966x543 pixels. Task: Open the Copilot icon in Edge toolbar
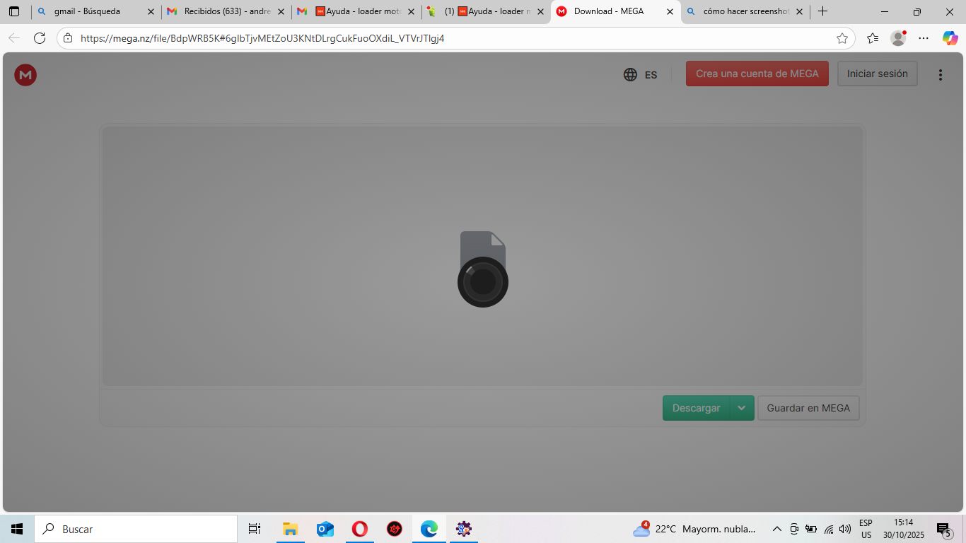point(950,38)
